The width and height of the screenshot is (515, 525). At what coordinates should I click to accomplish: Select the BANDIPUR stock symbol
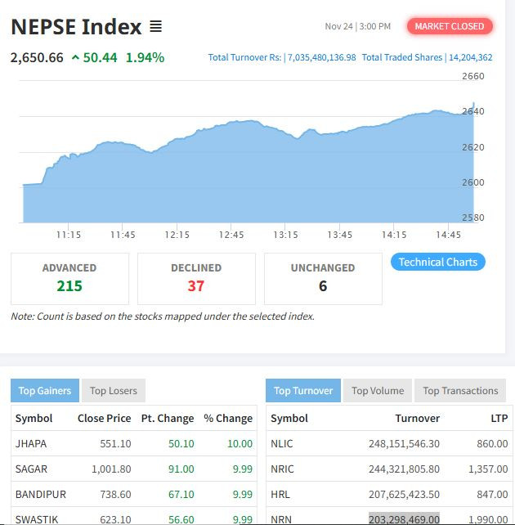pyautogui.click(x=40, y=495)
